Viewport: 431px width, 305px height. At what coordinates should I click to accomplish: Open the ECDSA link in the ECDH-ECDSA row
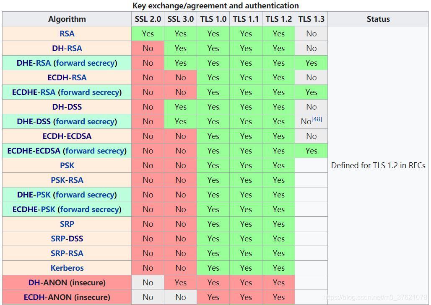point(79,136)
